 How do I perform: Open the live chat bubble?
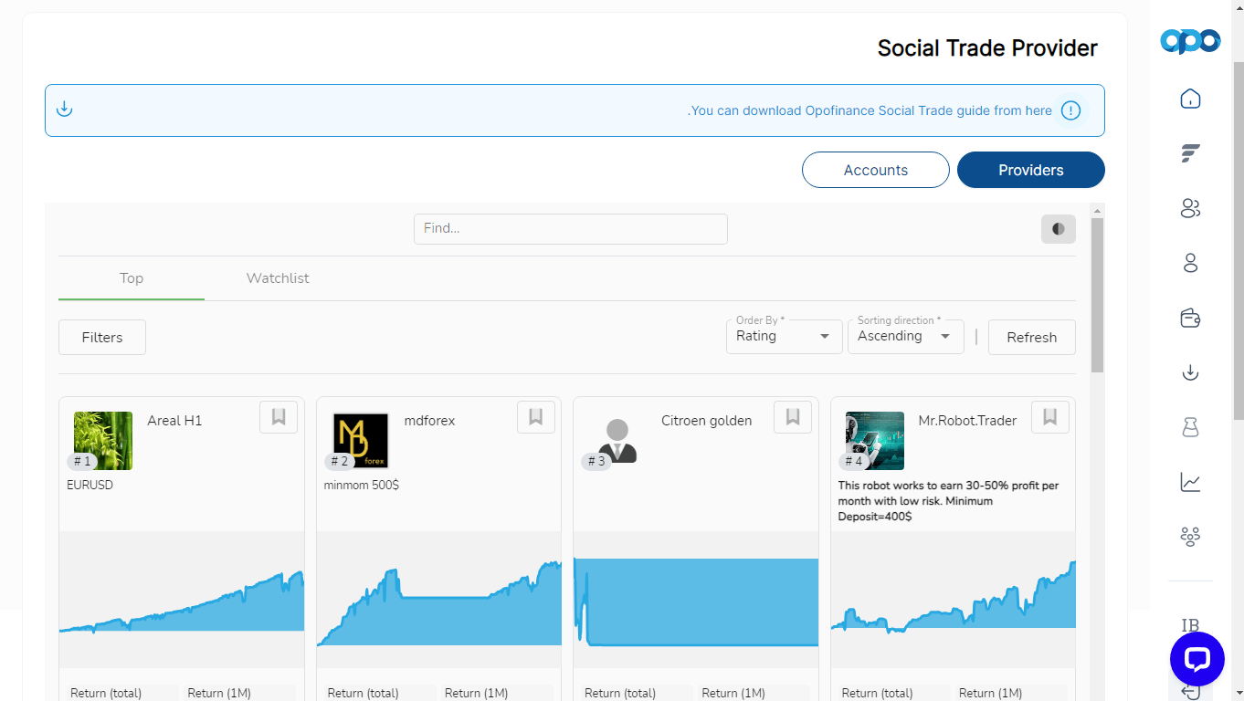click(x=1197, y=659)
